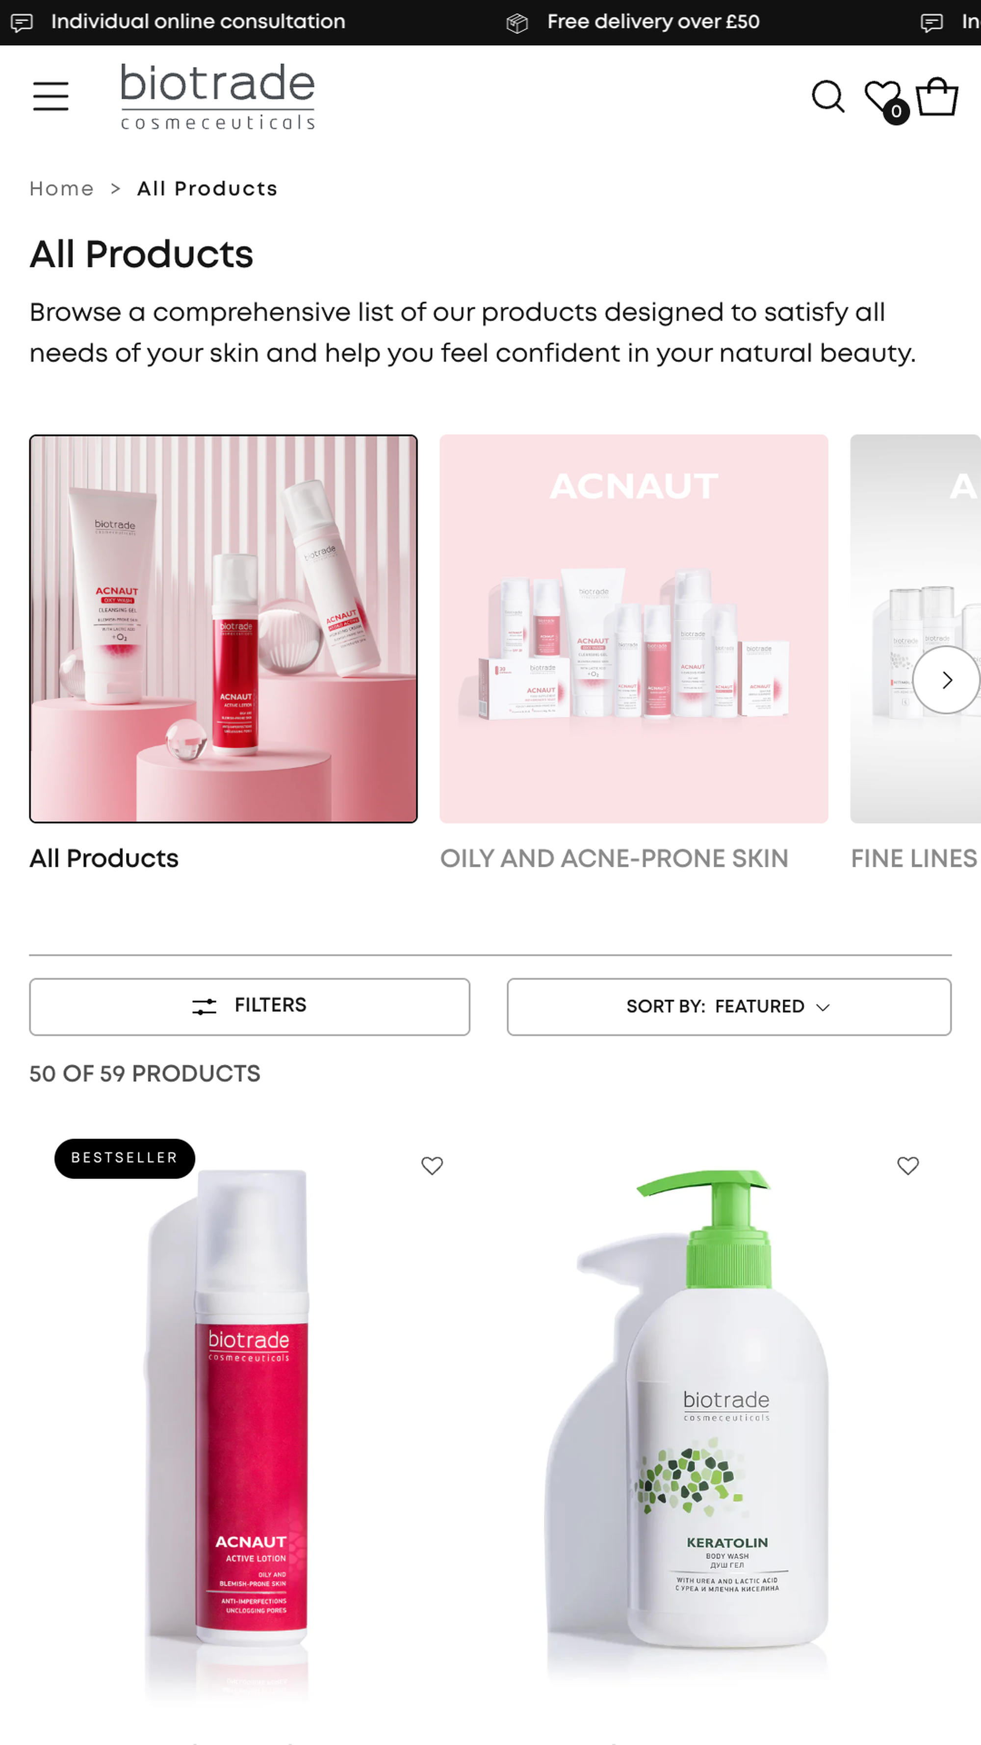Click the next arrow on category carousel
Screen dimensions: 981x1745
coord(947,680)
